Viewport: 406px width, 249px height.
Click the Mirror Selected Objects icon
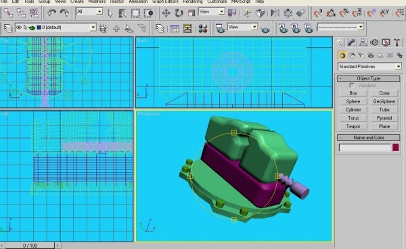275,13
